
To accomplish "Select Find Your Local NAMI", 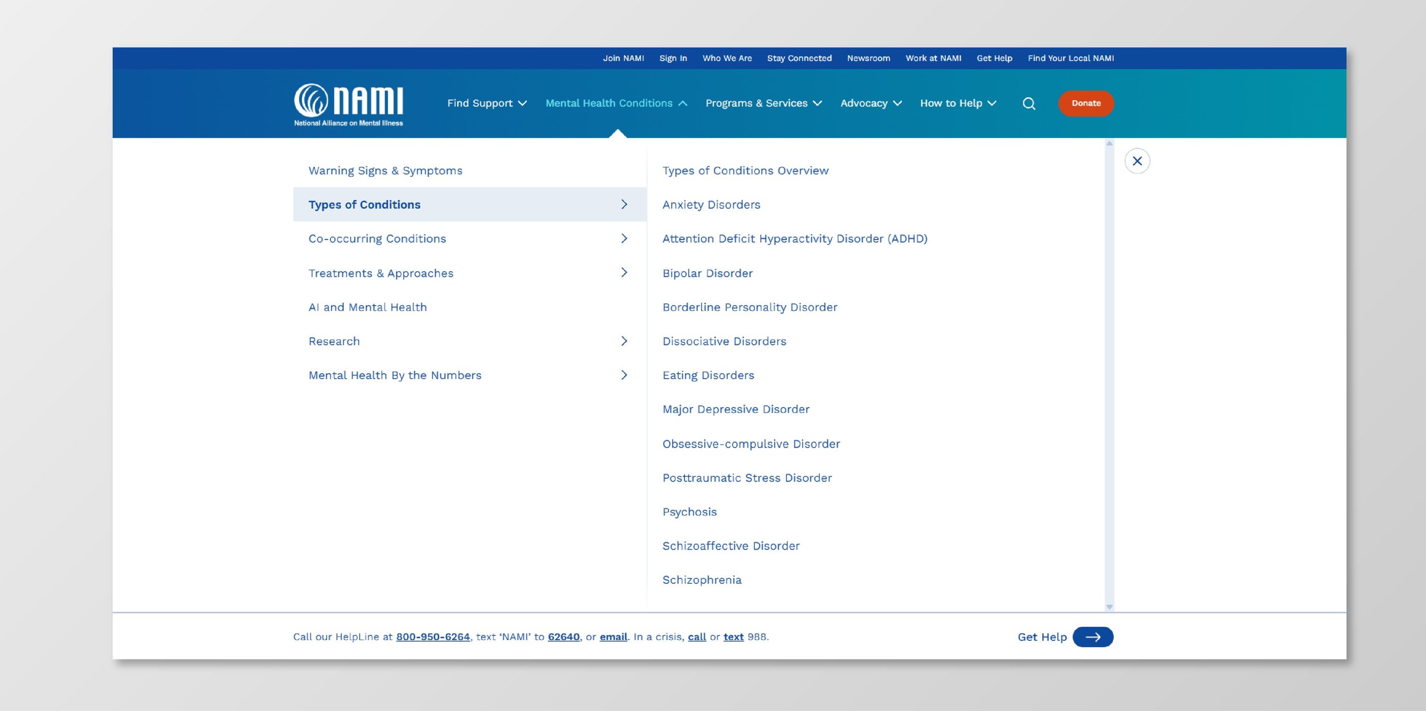I will pos(1070,58).
